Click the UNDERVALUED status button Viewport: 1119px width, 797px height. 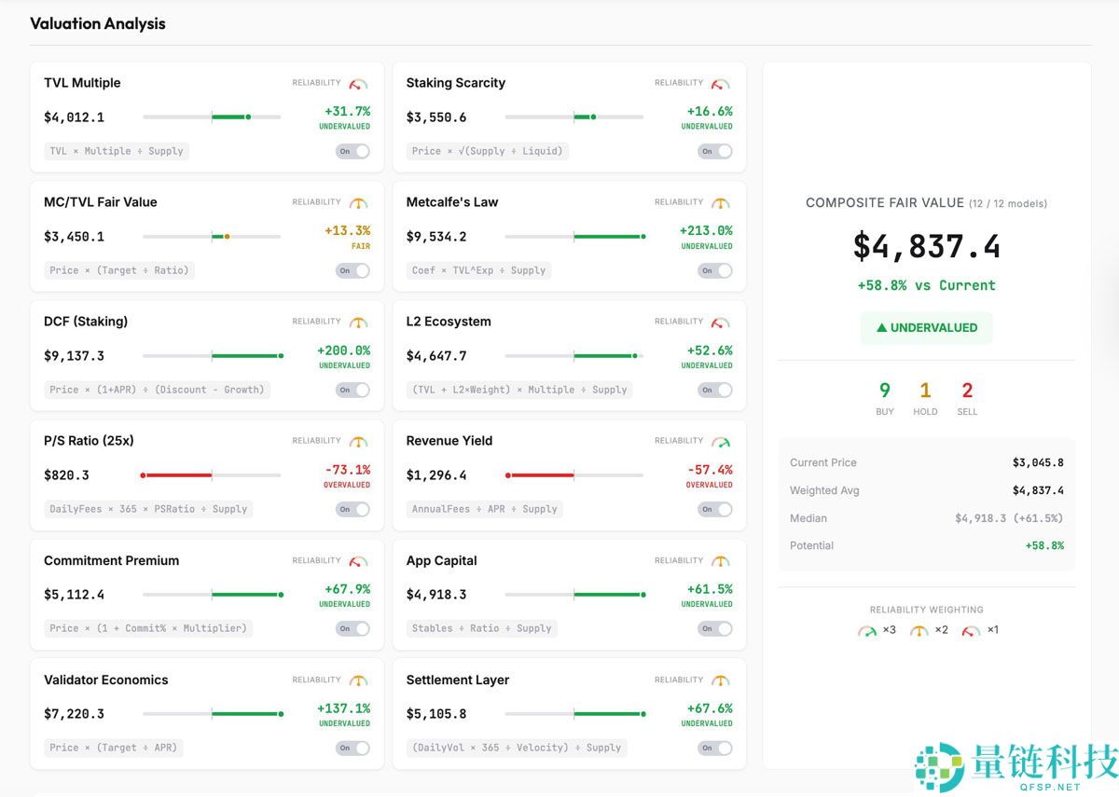pyautogui.click(x=925, y=327)
